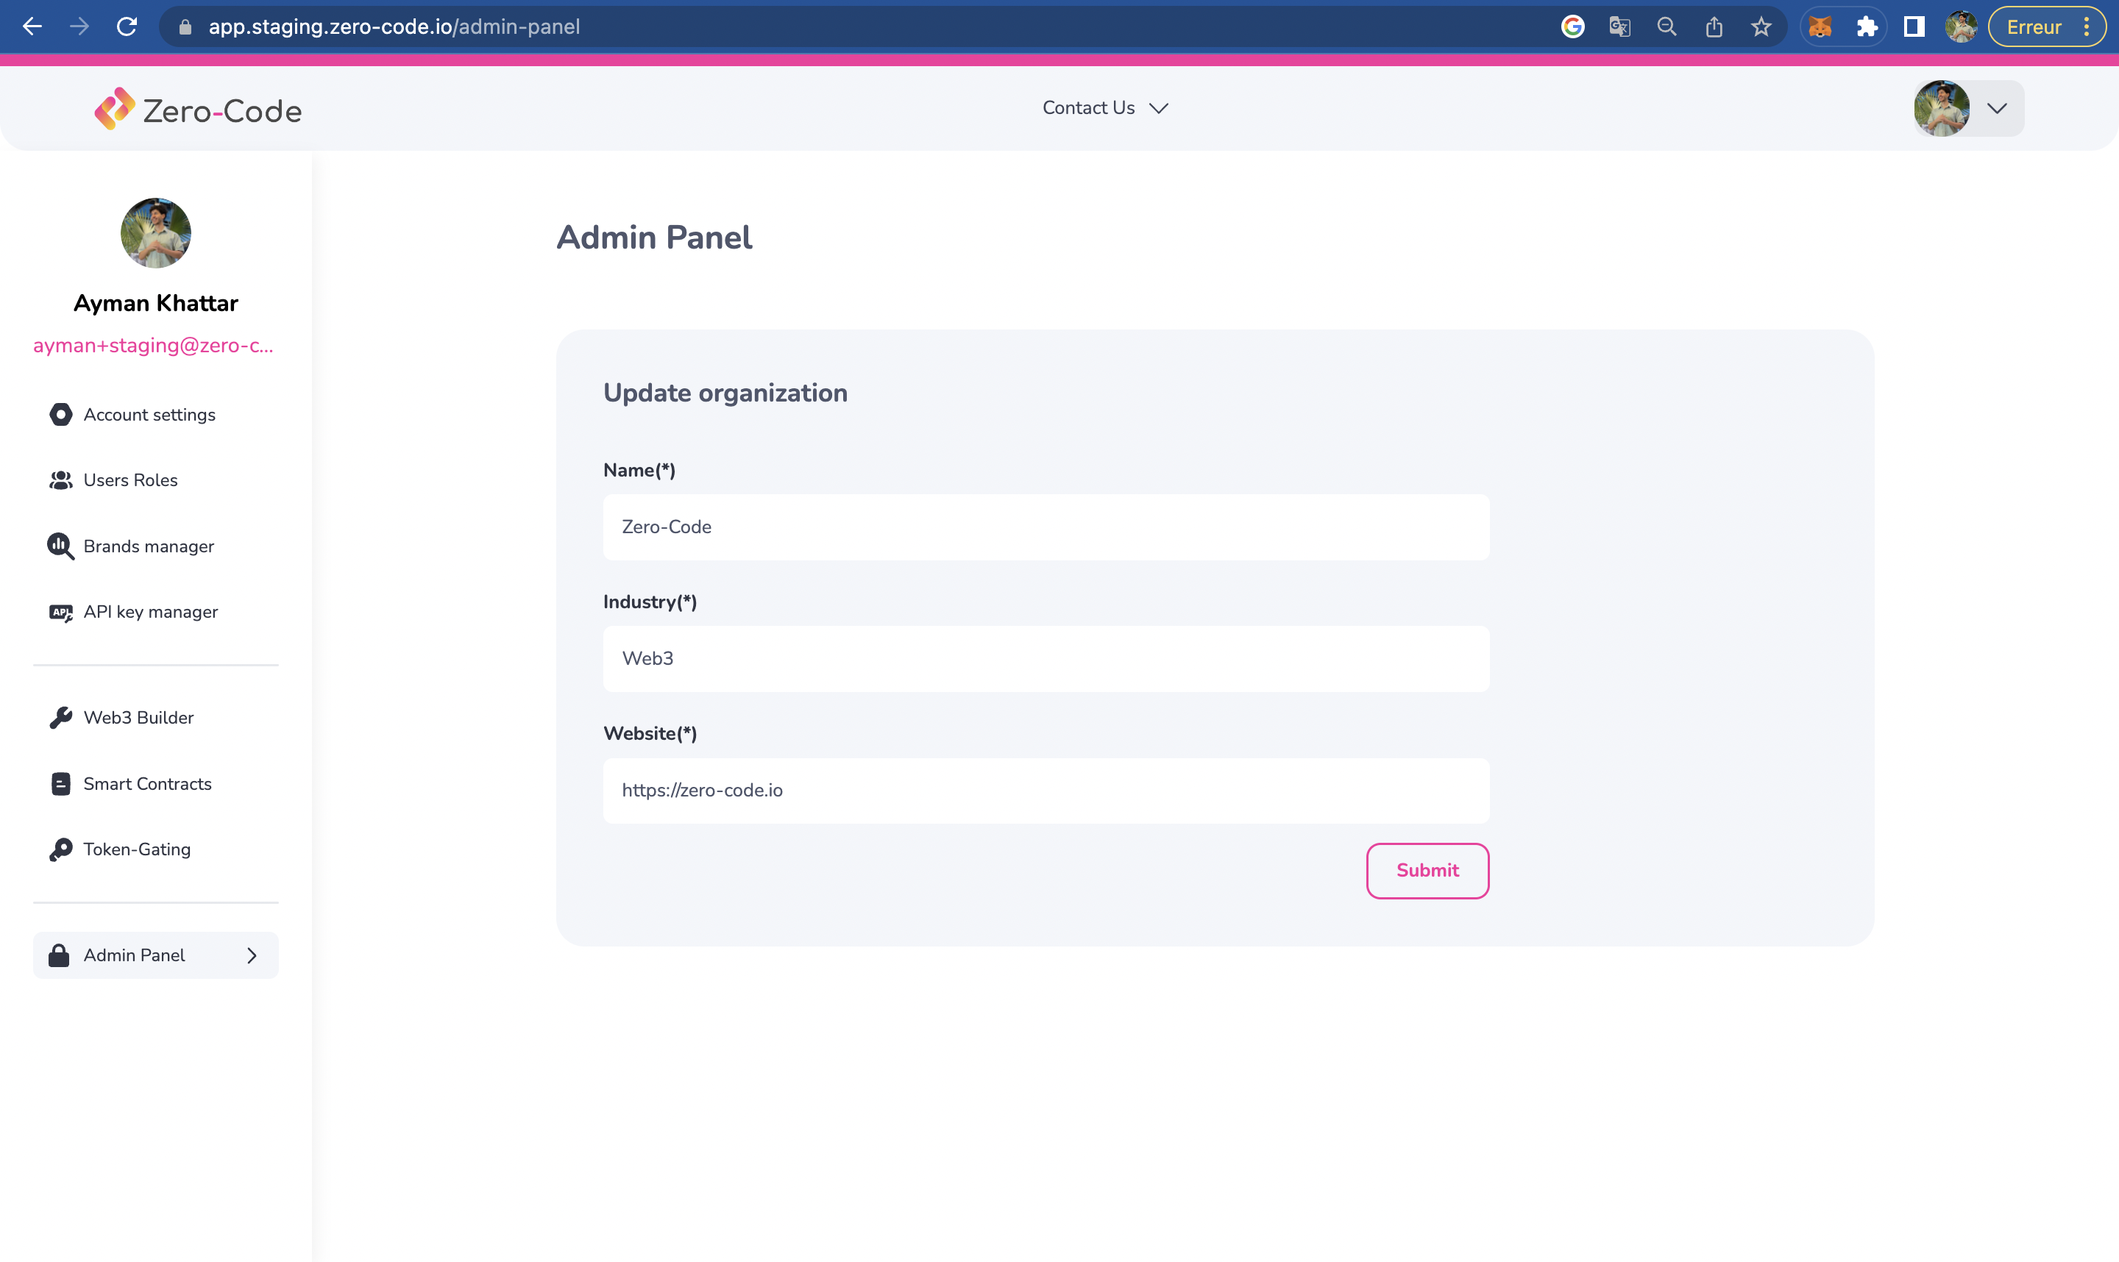This screenshot has height=1262, width=2119.
Task: Select the Brands manager chart icon
Action: (60, 546)
